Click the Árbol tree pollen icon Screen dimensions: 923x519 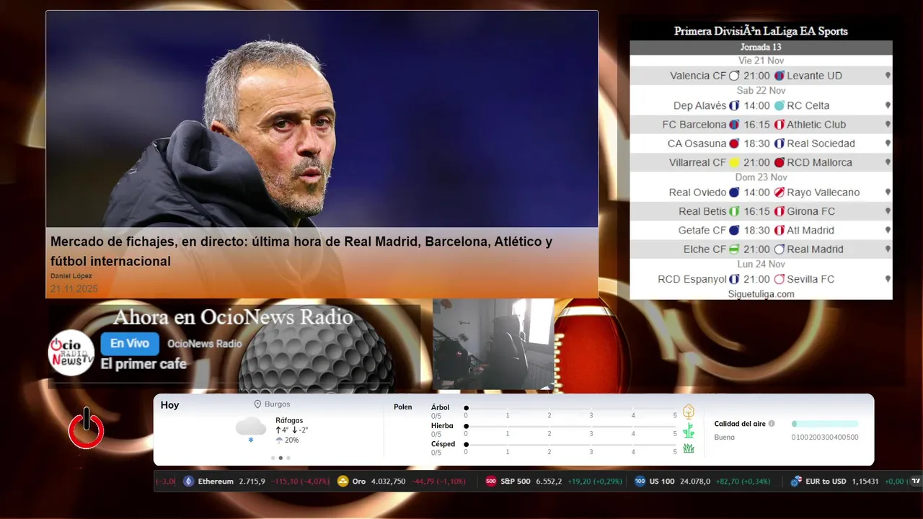tap(689, 412)
